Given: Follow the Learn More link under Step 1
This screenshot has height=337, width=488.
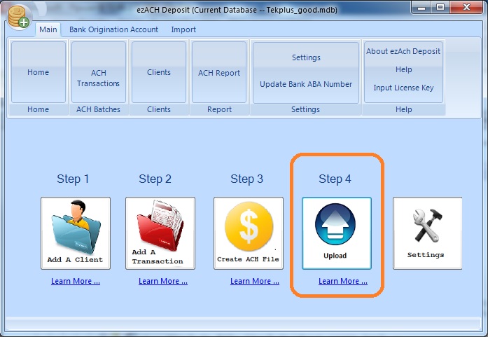Looking at the screenshot, I should click(75, 281).
